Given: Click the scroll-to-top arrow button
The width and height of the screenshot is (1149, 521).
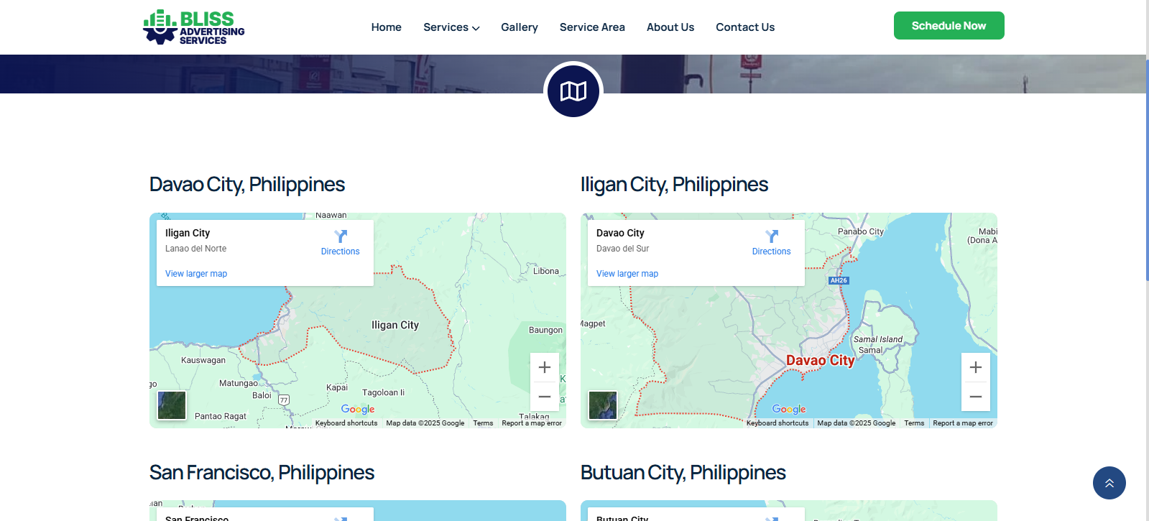Looking at the screenshot, I should [x=1109, y=483].
